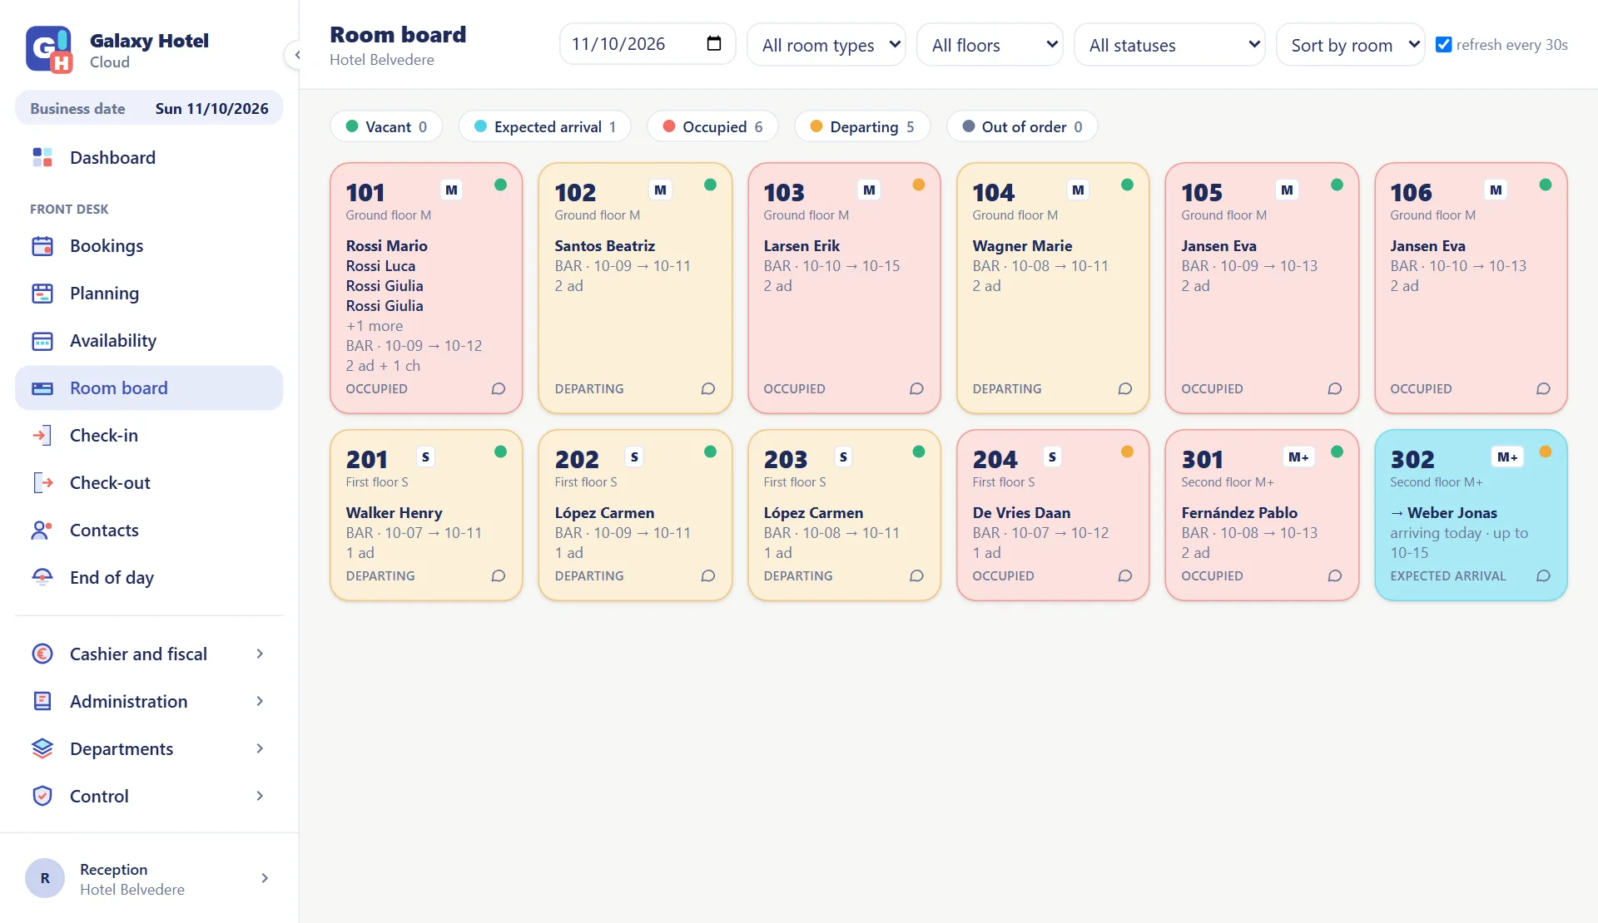This screenshot has width=1598, height=923.
Task: Click the '+1 more' text in room 101
Action: (x=375, y=326)
